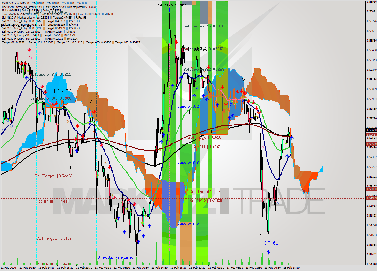Click the '11 Feb 22:30' time axis label
377x271 pixels.
(x=84, y=268)
